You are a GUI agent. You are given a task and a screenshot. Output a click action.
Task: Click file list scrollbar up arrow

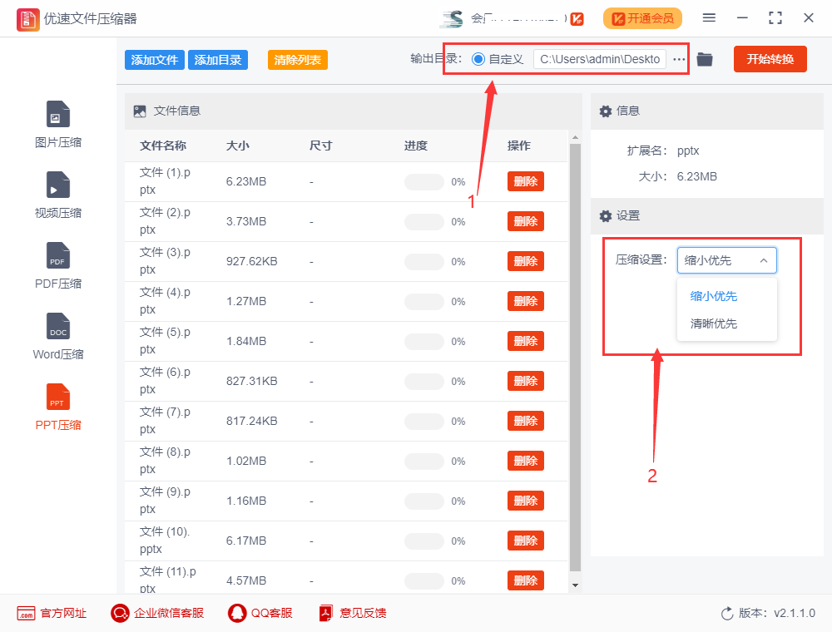coord(575,138)
